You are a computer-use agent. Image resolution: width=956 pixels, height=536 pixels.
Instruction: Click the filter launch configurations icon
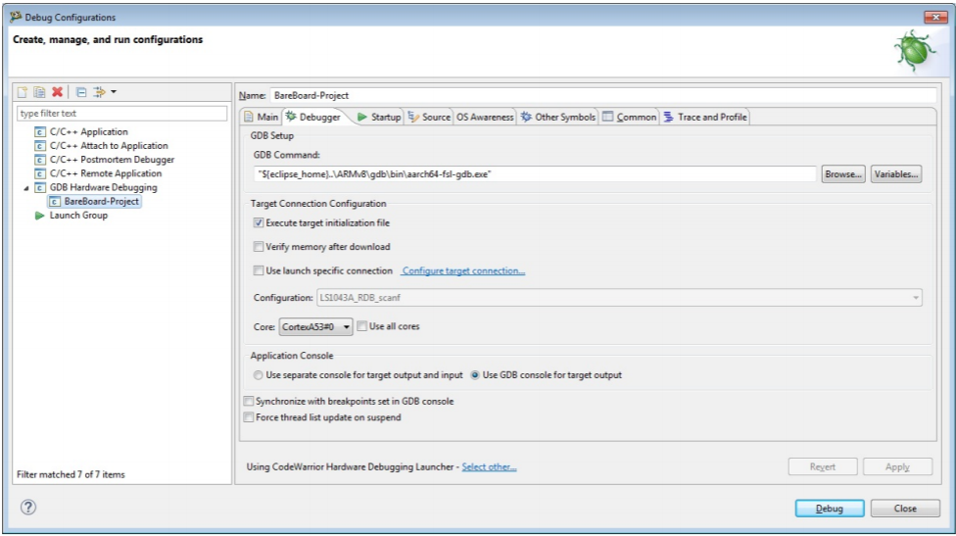tap(99, 92)
